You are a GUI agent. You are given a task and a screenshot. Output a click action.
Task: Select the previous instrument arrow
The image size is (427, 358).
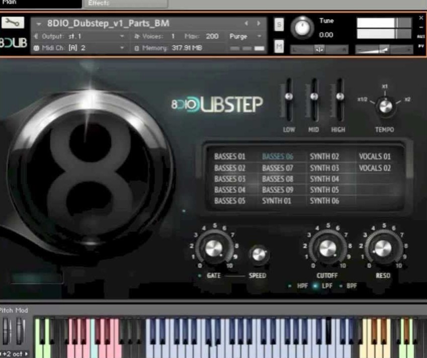point(246,24)
